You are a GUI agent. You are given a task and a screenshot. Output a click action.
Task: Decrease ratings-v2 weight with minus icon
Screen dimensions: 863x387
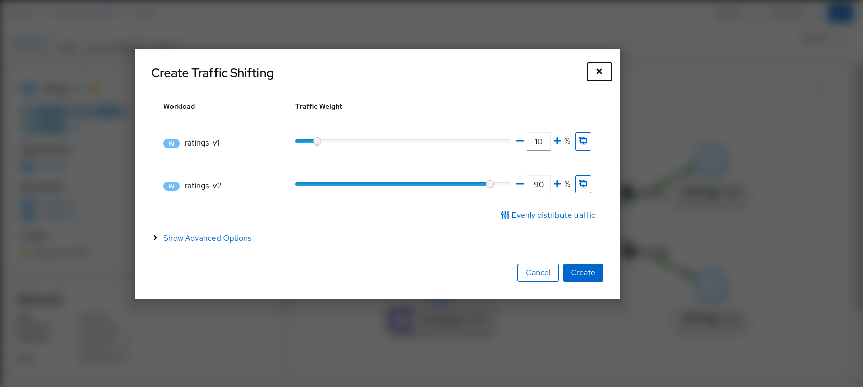pyautogui.click(x=520, y=184)
